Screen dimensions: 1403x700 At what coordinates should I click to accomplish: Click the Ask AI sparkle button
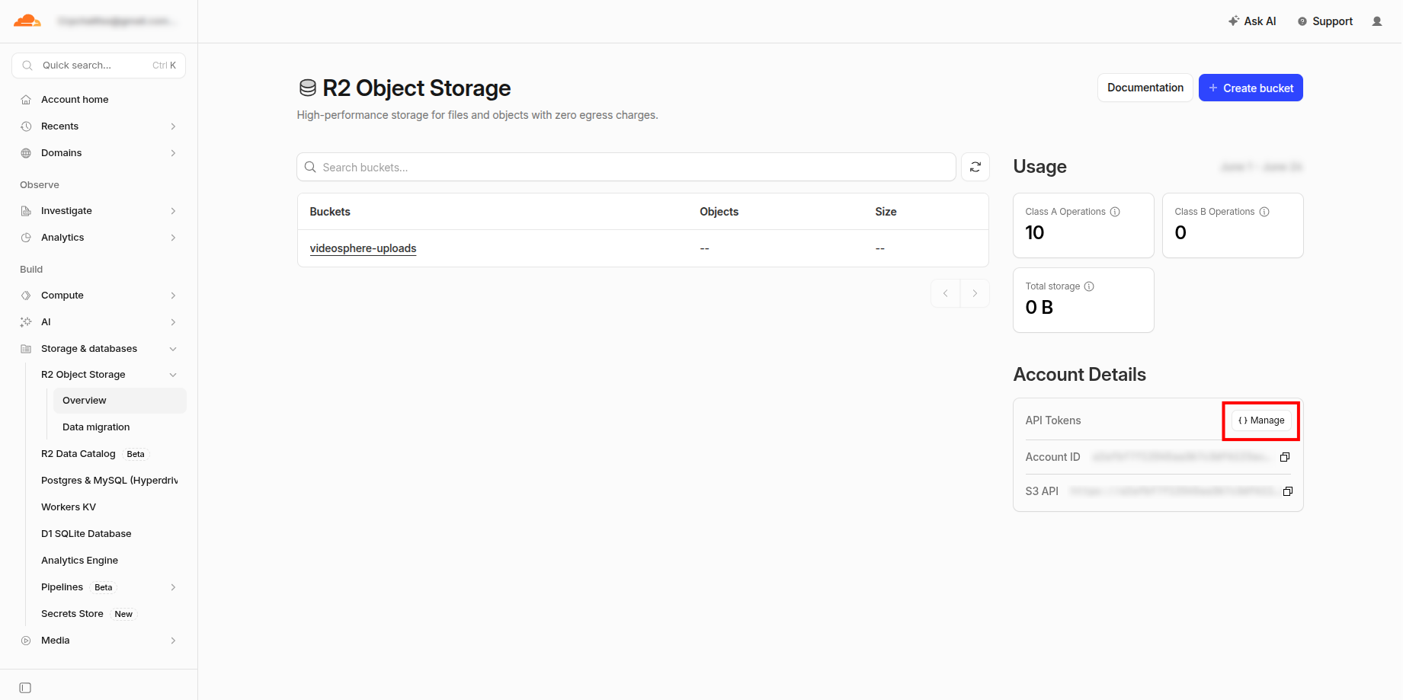point(1252,21)
